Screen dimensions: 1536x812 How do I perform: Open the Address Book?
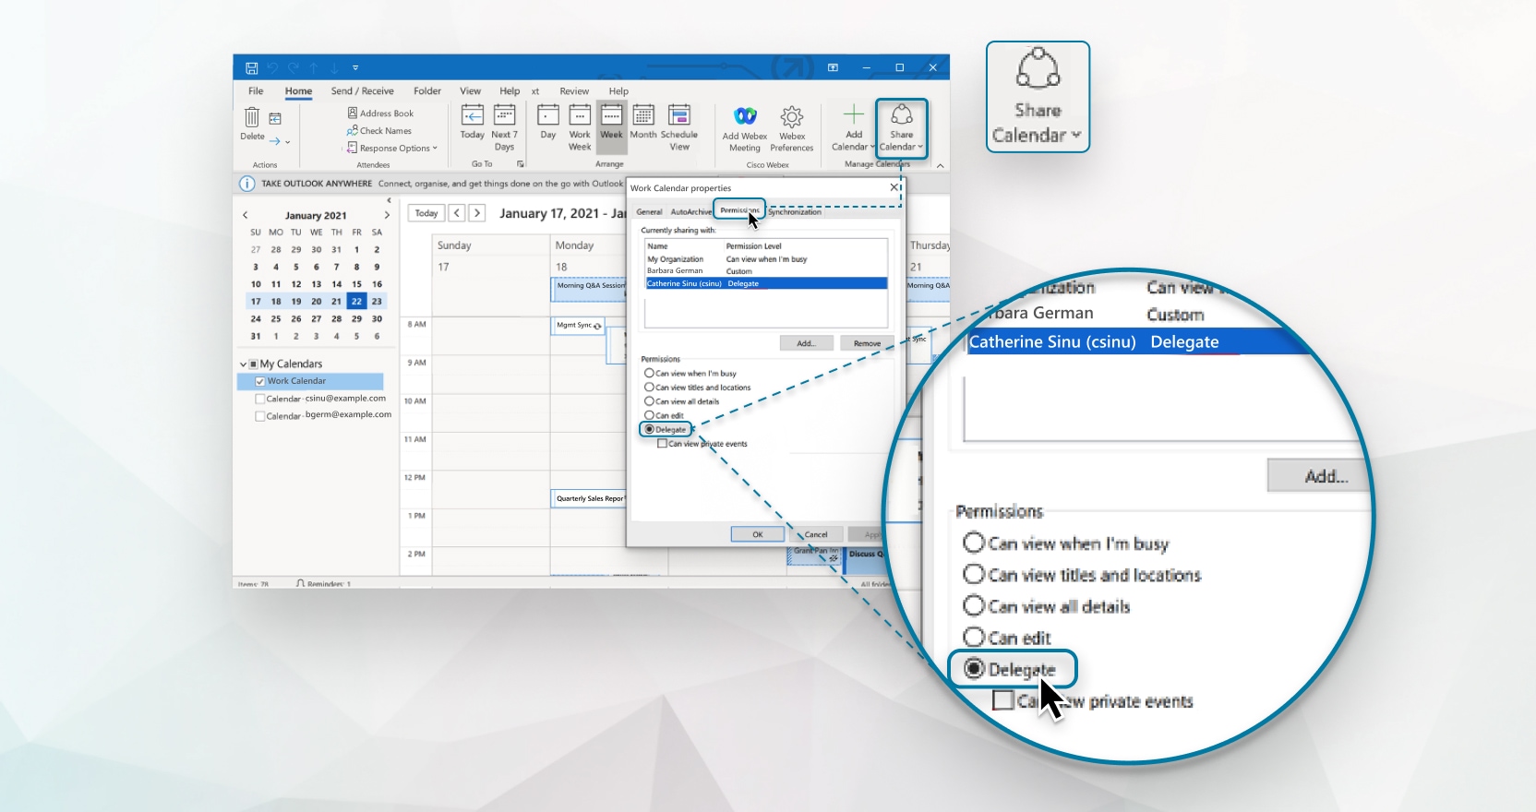coord(380,113)
